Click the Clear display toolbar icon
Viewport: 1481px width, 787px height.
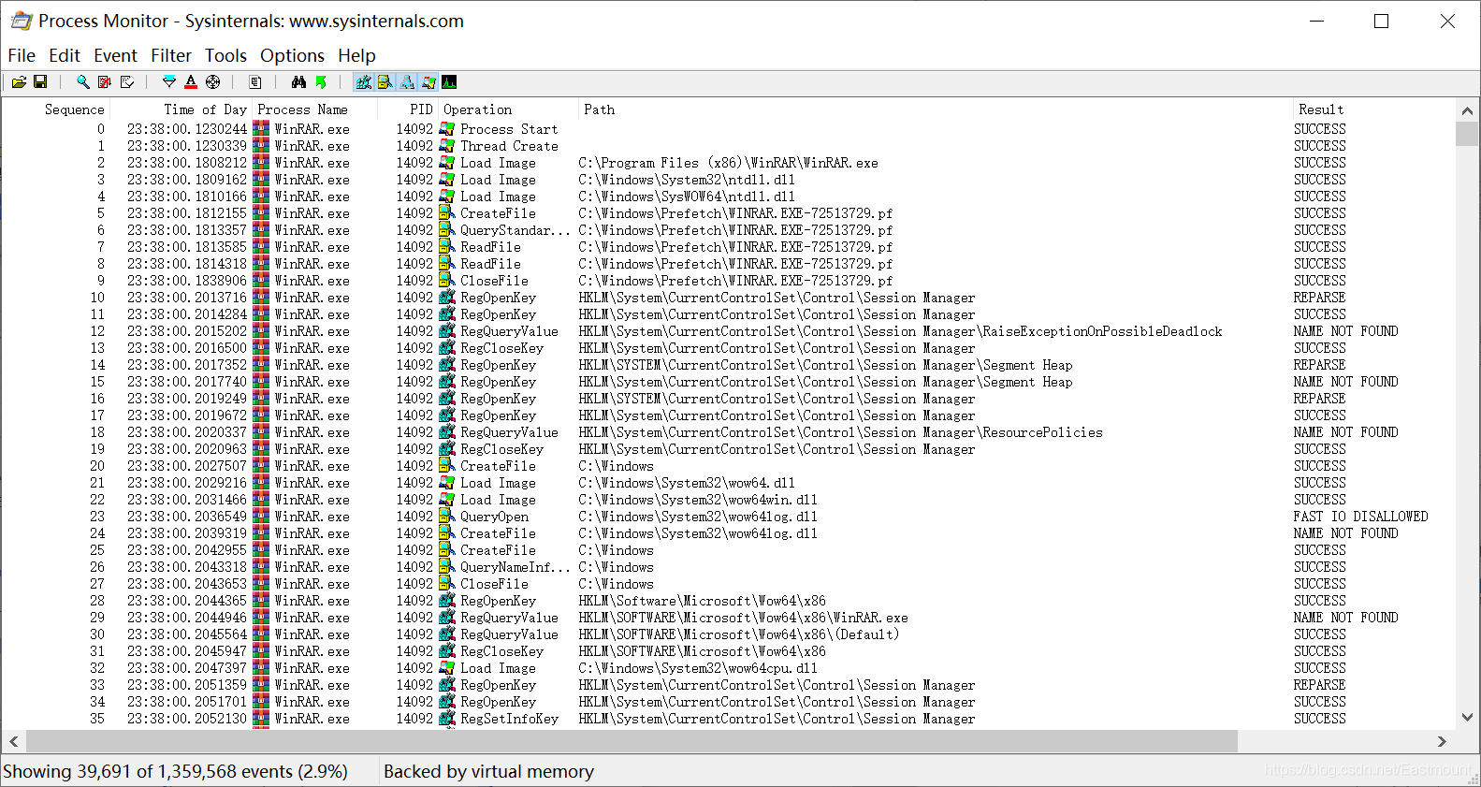tap(127, 82)
